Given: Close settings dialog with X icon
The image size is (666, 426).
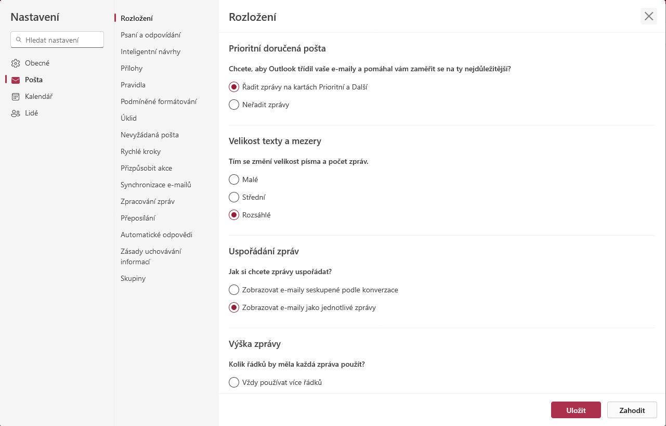Looking at the screenshot, I should coord(649,16).
